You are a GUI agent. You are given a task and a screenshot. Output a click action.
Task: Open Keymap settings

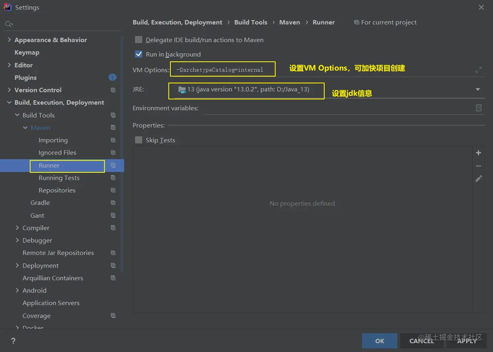click(x=27, y=53)
